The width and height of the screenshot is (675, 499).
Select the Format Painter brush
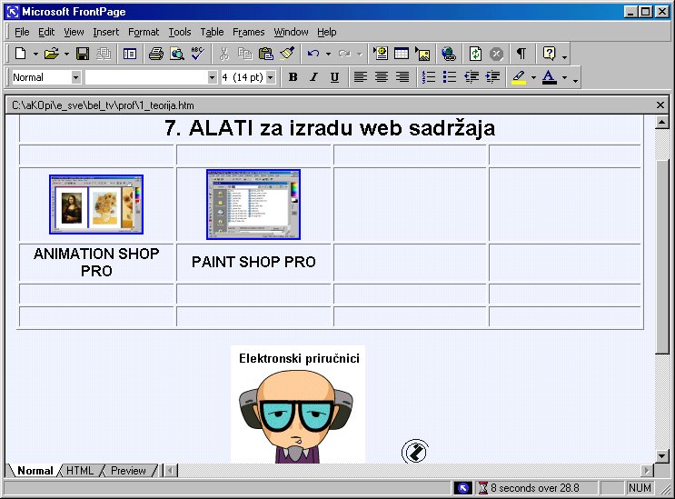tap(287, 54)
